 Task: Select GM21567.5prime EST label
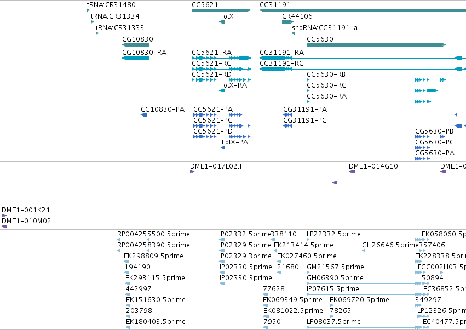click(x=336, y=267)
